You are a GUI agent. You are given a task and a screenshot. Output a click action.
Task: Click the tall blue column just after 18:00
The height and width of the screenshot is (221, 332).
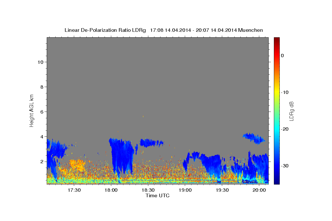tap(122, 156)
